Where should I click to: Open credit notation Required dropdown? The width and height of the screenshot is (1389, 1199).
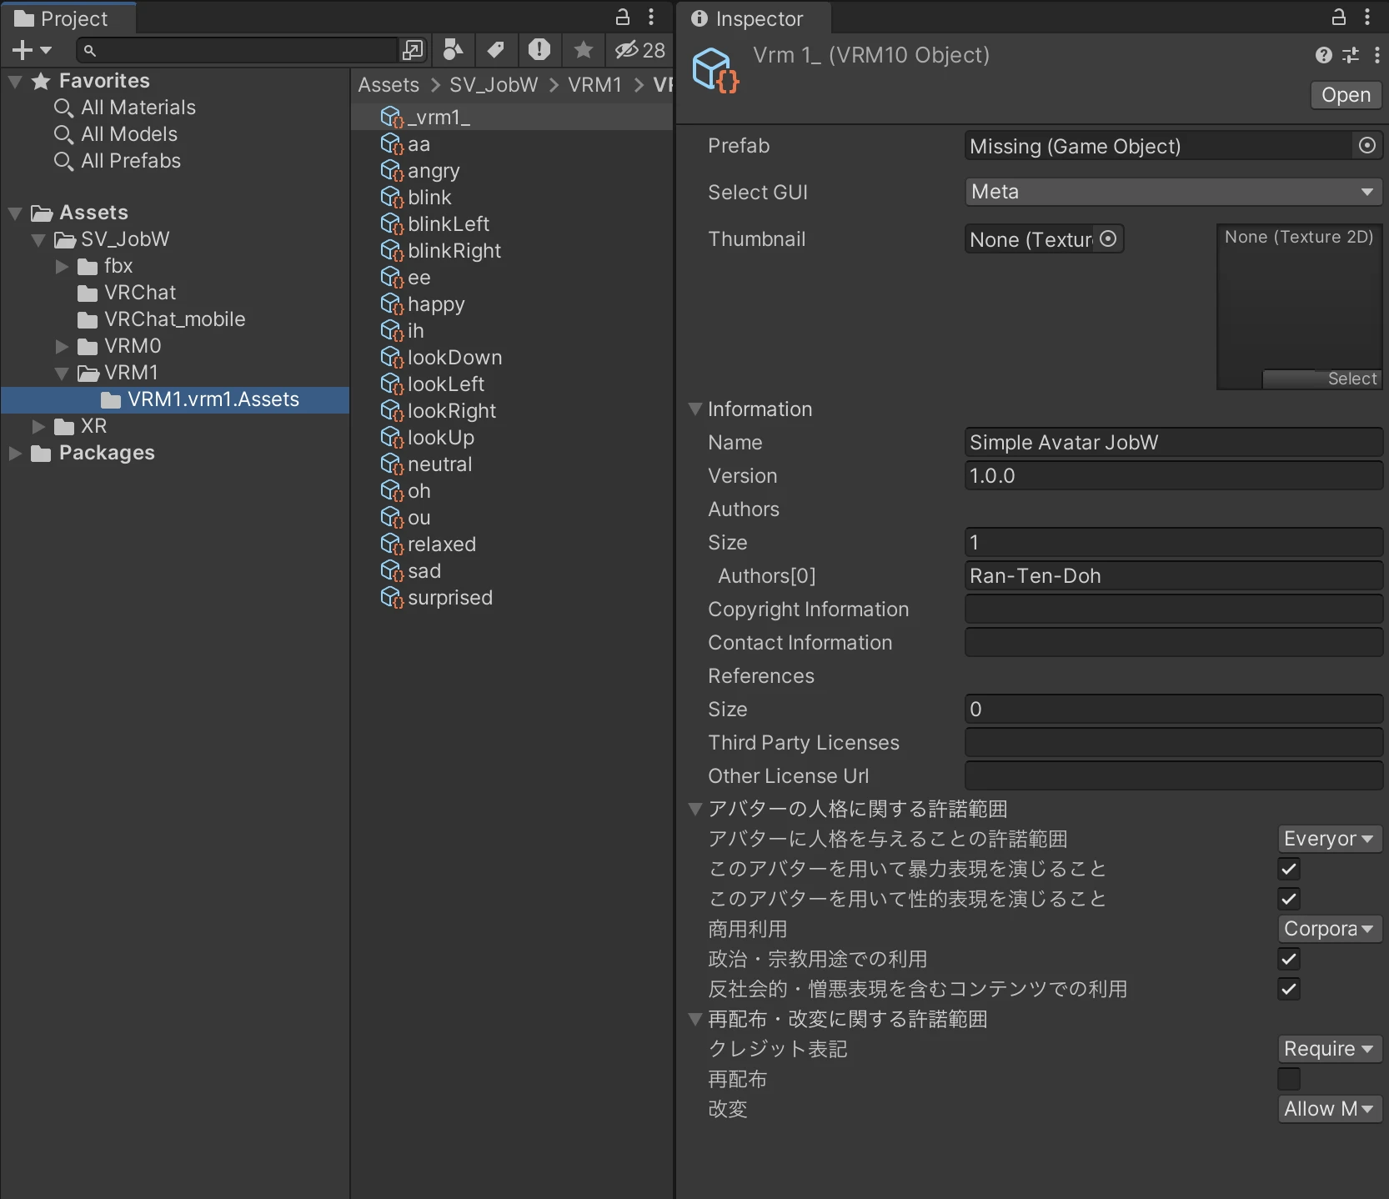tap(1330, 1049)
